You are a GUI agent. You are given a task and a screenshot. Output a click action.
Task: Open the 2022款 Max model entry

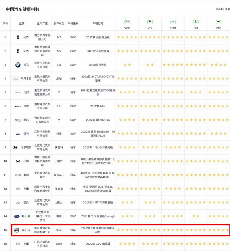pos(98,106)
